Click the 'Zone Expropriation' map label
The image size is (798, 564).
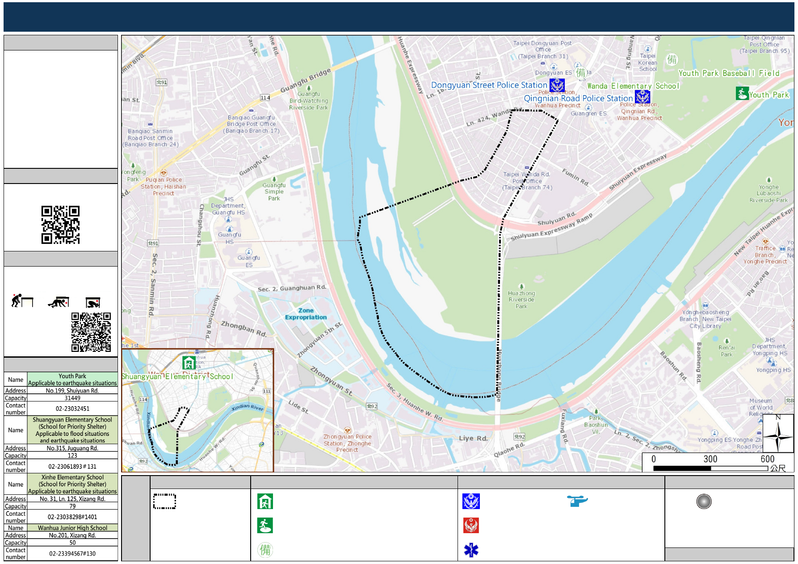tap(306, 313)
